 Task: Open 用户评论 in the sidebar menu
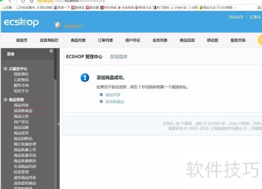(21, 122)
